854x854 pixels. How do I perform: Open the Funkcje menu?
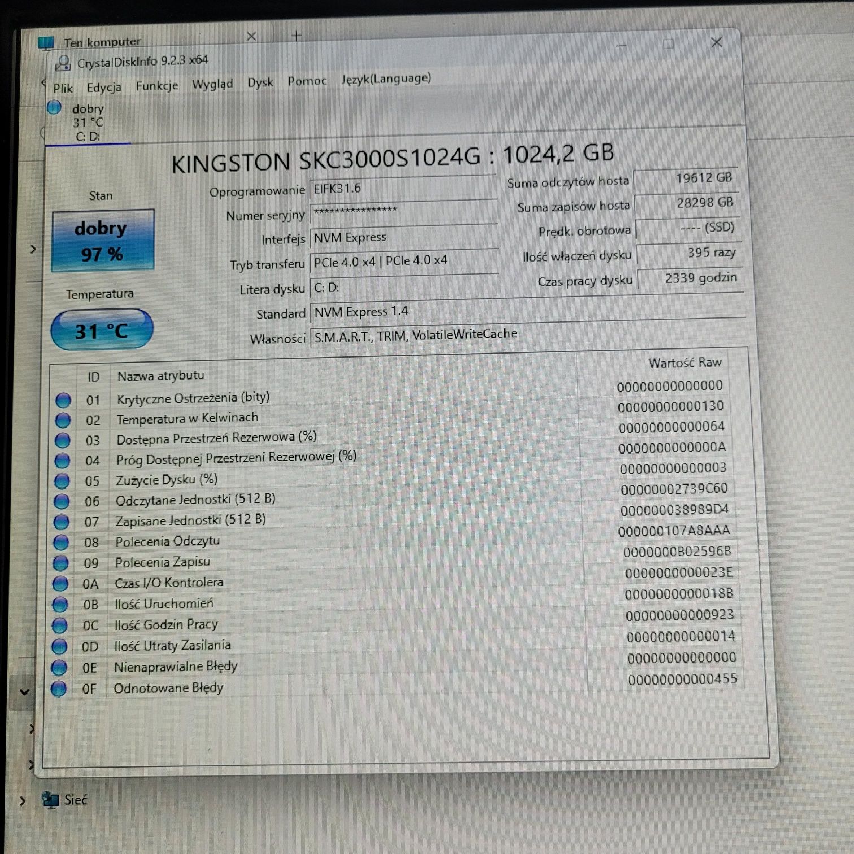tap(156, 85)
